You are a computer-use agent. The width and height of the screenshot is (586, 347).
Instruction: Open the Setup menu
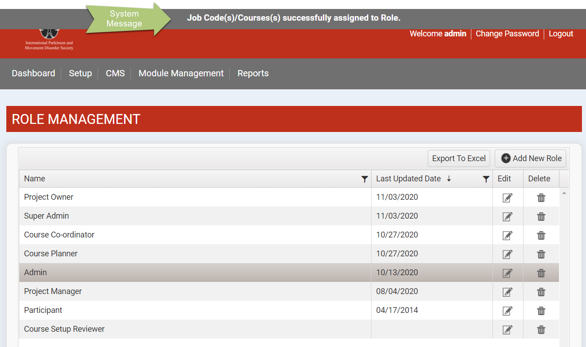[x=80, y=73]
